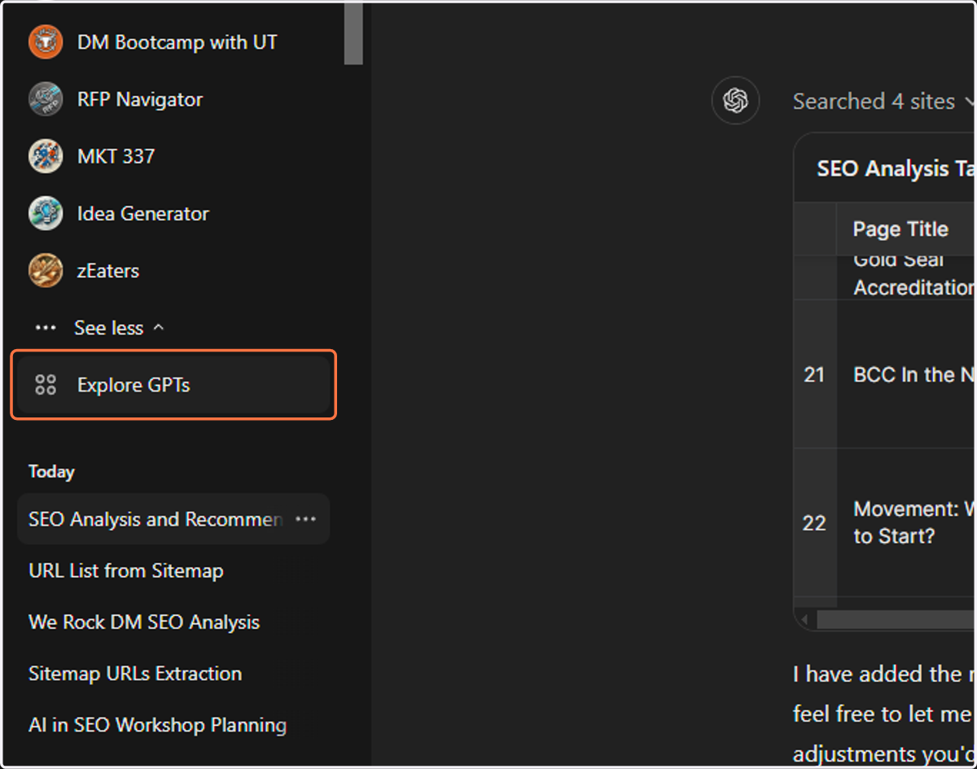Open Explore GPTs
977x769 pixels.
(173, 385)
